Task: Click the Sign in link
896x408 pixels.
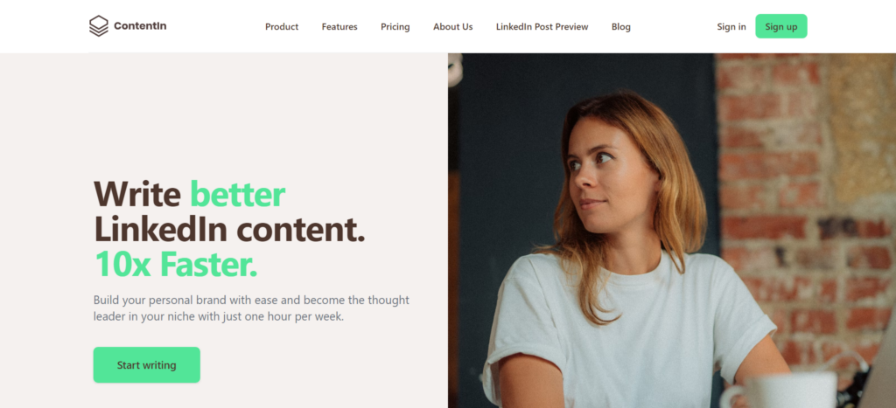Action: point(731,27)
